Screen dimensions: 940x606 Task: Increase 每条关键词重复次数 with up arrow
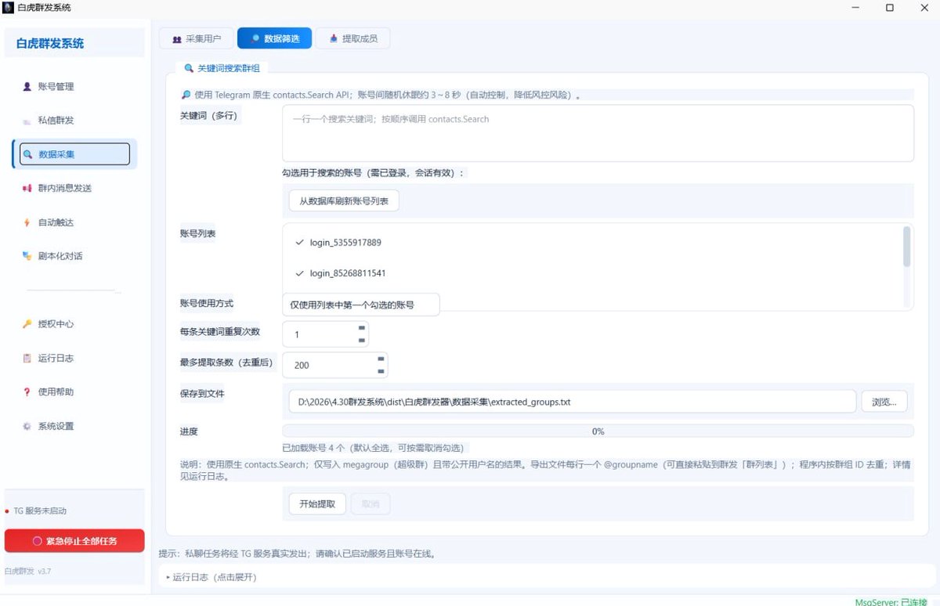pyautogui.click(x=361, y=328)
